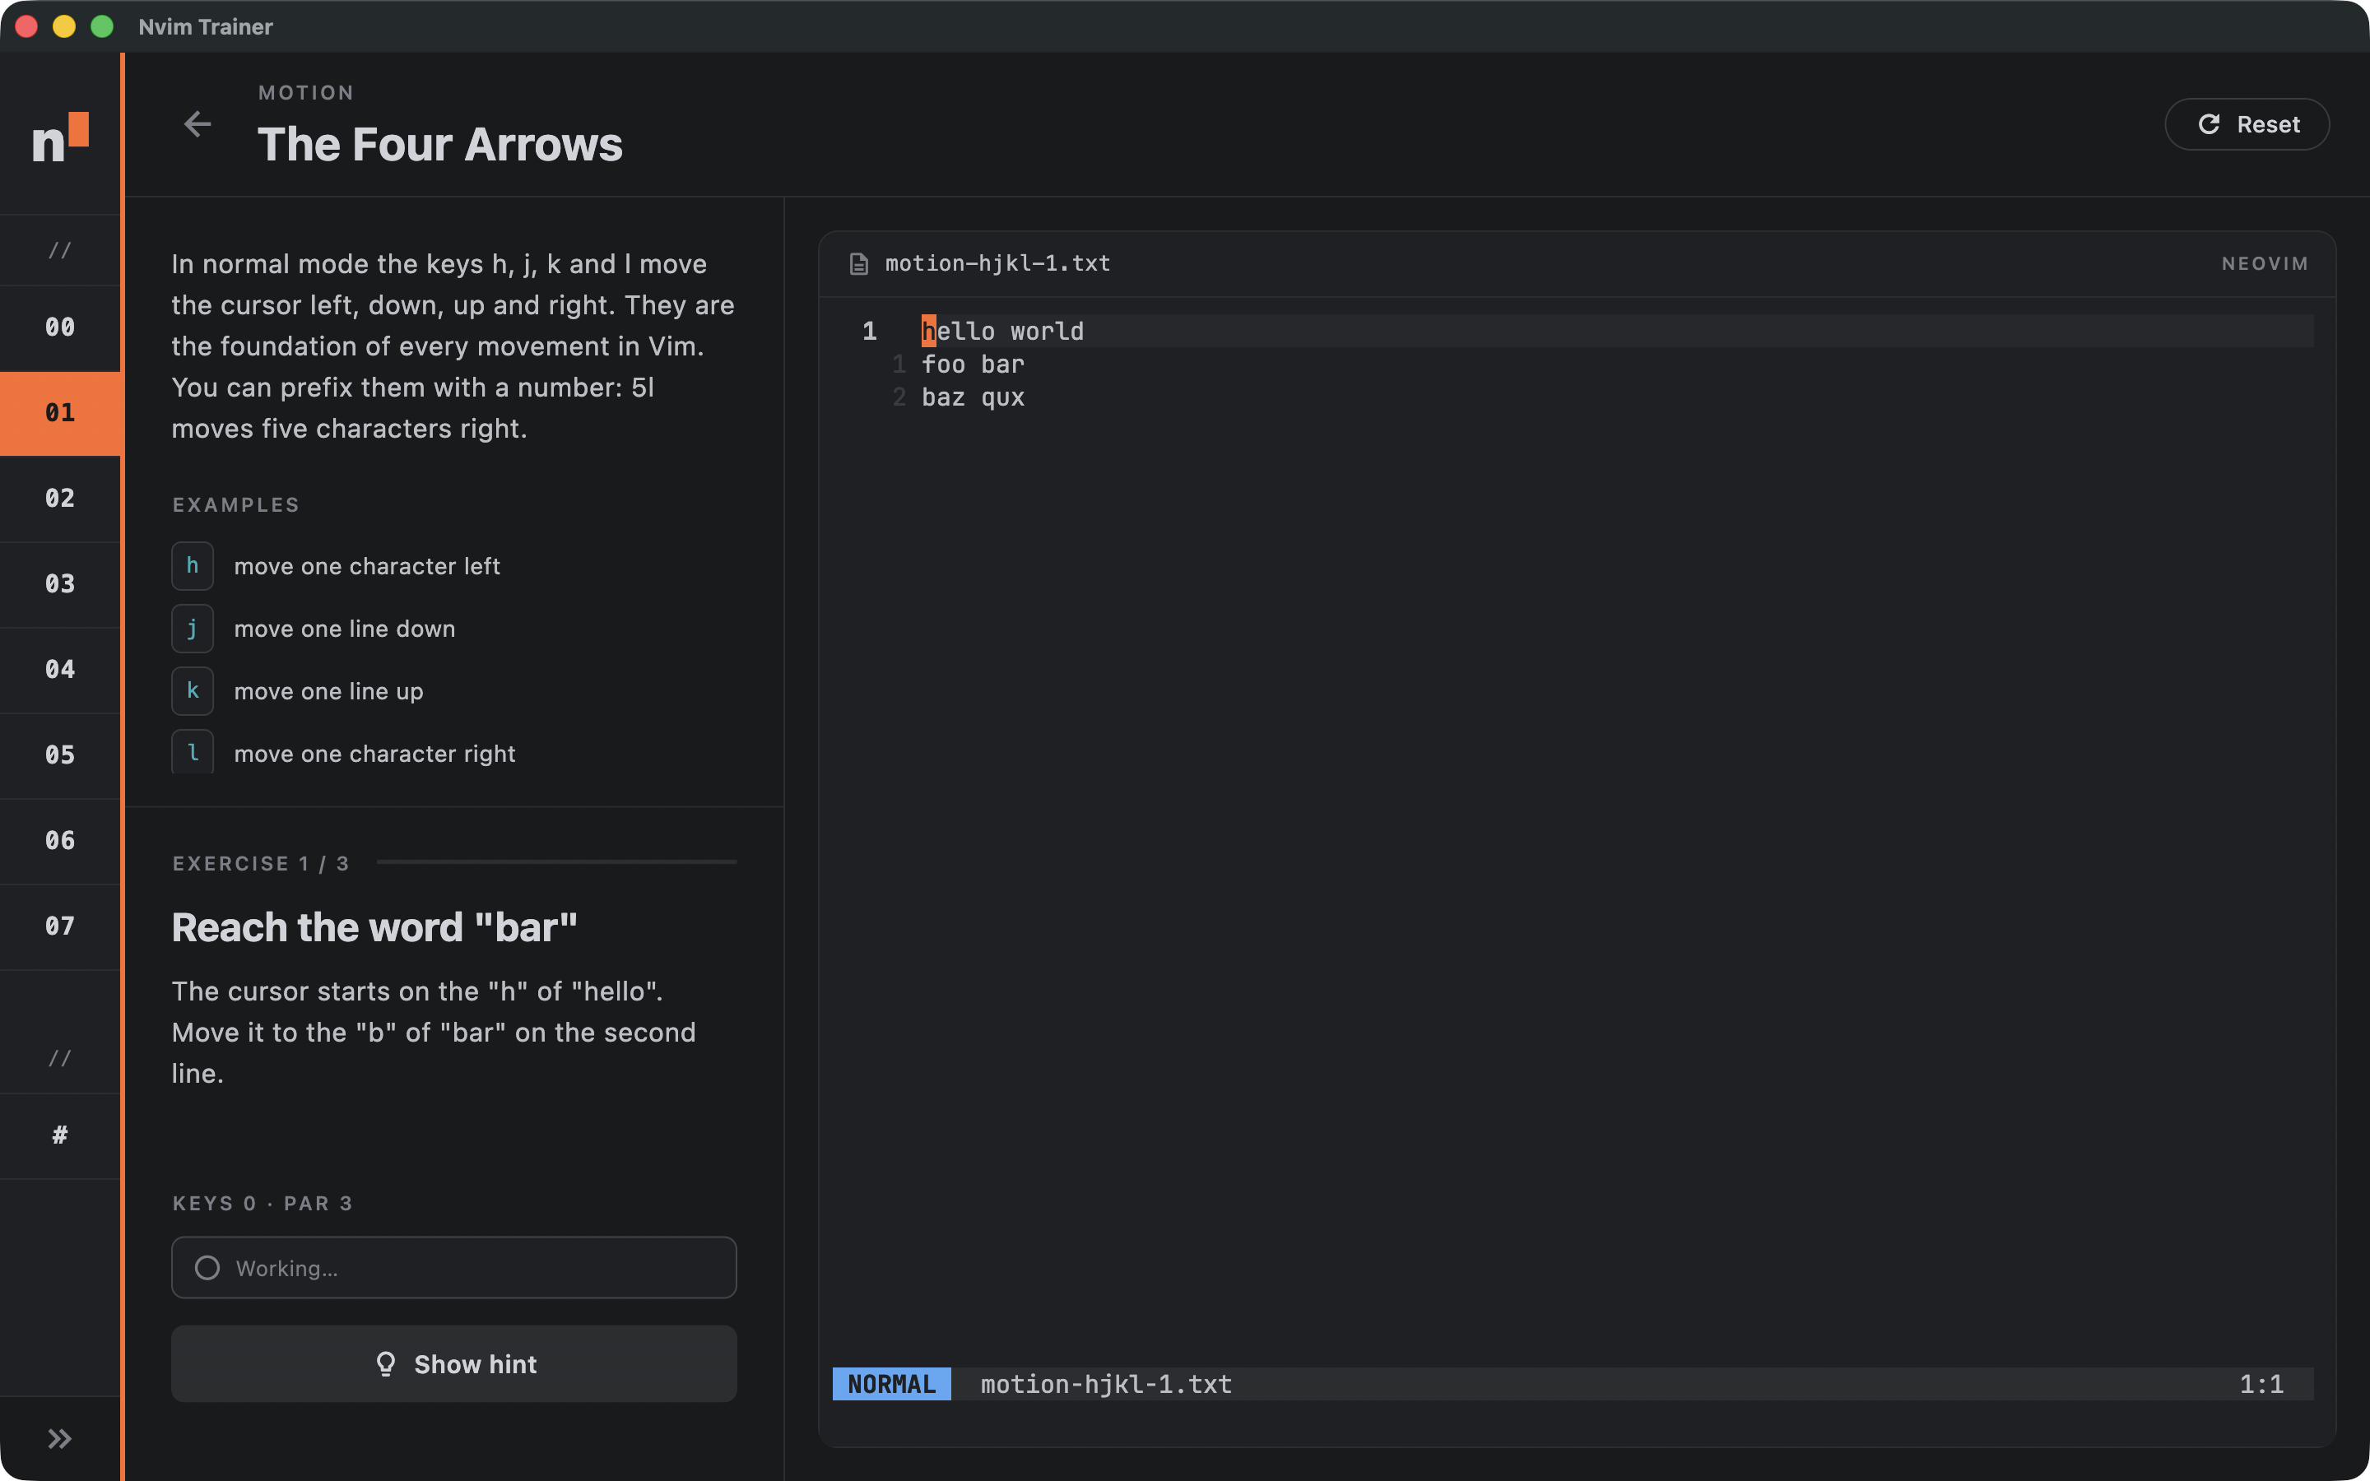Open lesson 02 in the sidebar

click(x=60, y=499)
